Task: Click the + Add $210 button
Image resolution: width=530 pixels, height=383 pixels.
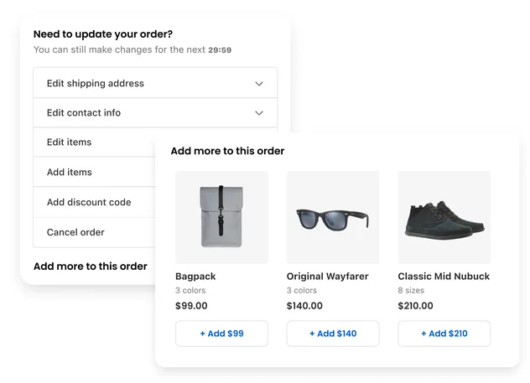Action: pyautogui.click(x=444, y=334)
